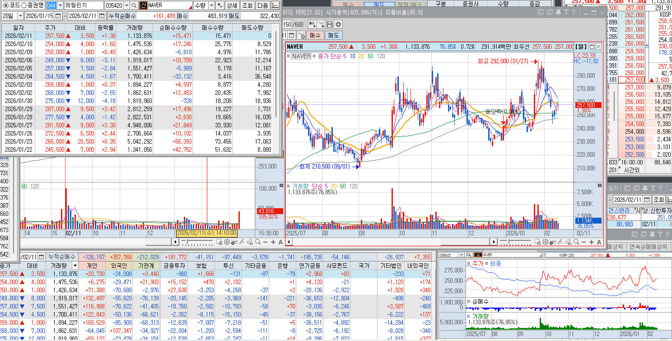The image size is (672, 341).
Task: Click magnifier icon in intraday chart bottom toolbar
Action: (x=257, y=242)
